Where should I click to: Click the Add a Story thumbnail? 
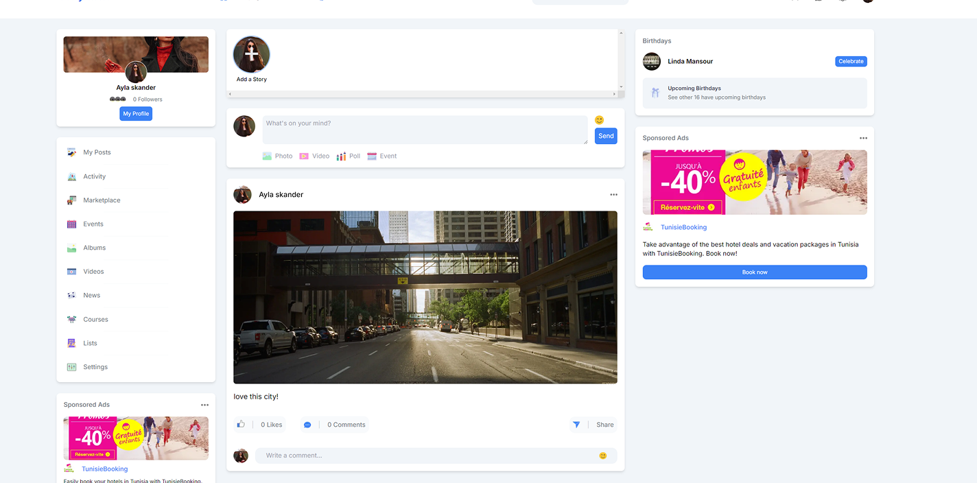click(x=252, y=55)
